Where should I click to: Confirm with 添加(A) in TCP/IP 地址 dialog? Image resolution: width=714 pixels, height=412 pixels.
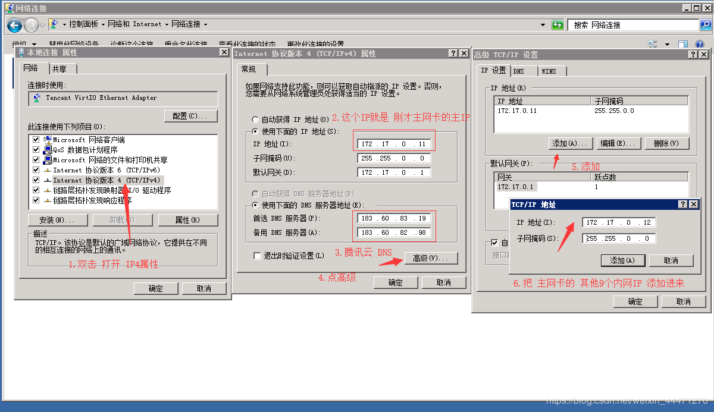click(622, 260)
